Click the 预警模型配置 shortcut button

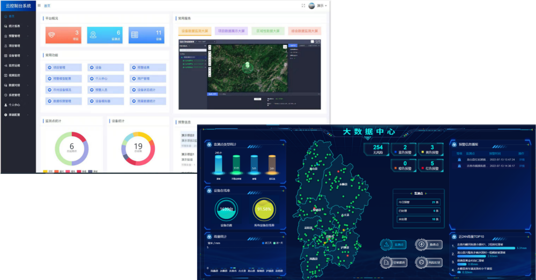pyautogui.click(x=64, y=79)
